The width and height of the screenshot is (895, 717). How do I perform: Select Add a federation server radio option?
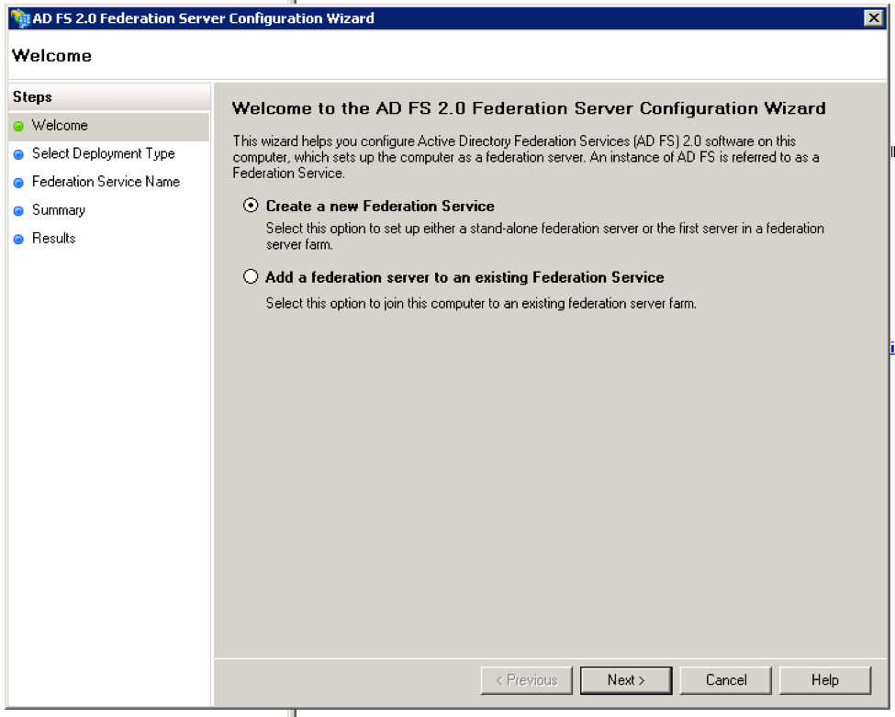[x=251, y=277]
